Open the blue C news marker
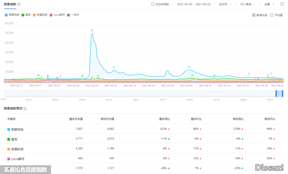288x174 pixels. 114,67
